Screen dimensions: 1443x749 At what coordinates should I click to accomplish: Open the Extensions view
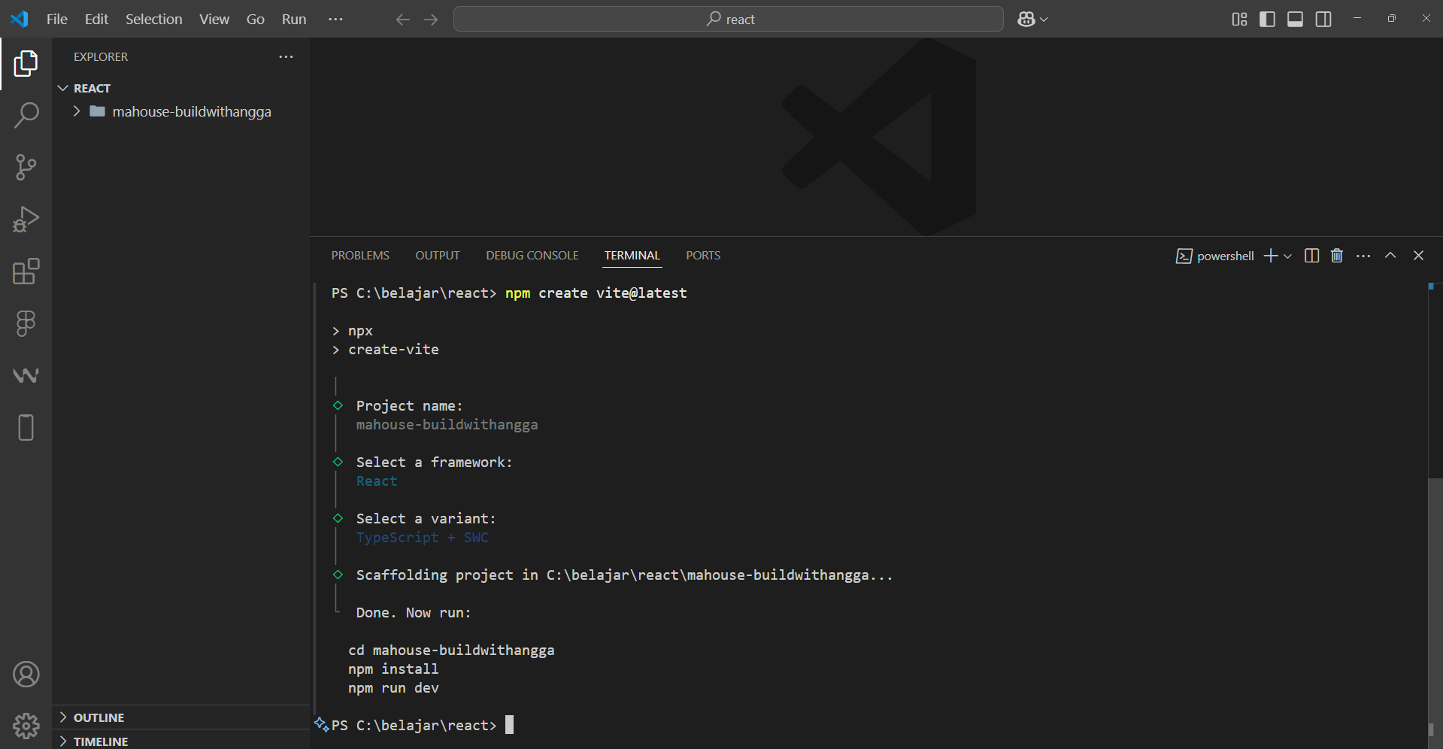tap(26, 271)
